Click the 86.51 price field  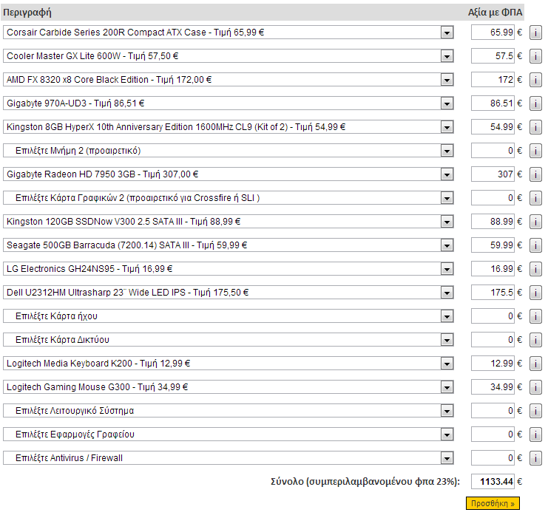[x=493, y=103]
